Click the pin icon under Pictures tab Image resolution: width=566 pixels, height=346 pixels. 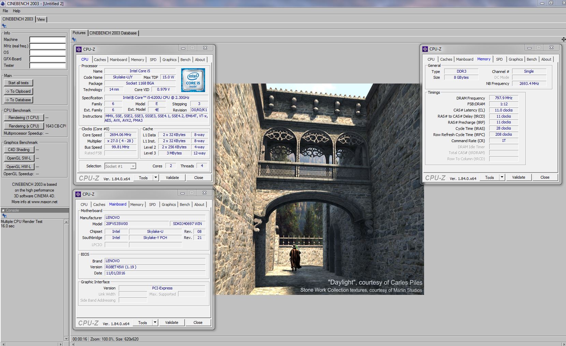(x=74, y=40)
